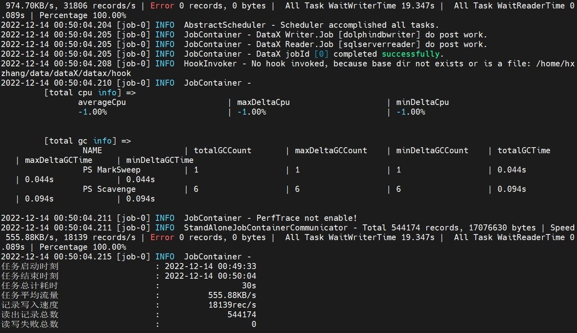The image size is (577, 333).
Task: Click the 'minDeltaCpu' column header
Action: pos(422,102)
